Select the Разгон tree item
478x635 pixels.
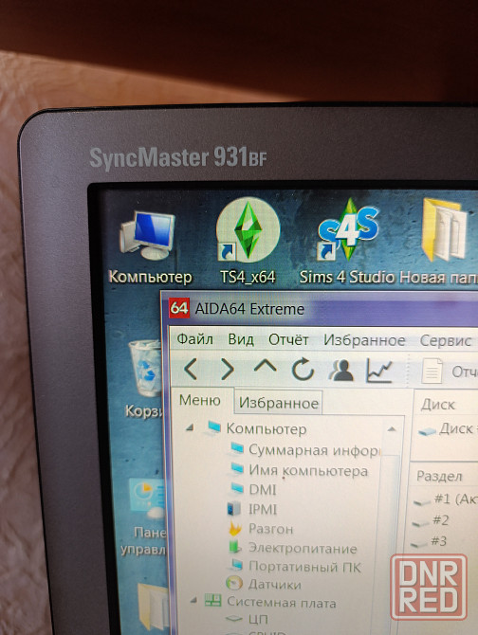[270, 529]
